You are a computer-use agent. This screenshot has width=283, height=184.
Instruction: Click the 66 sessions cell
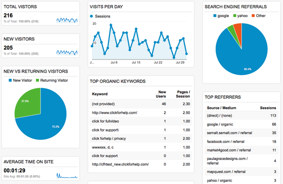[274, 124]
